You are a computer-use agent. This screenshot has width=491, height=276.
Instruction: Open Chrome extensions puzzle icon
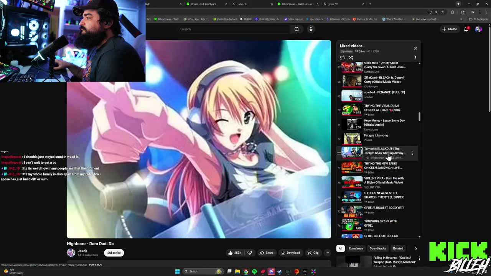pos(452,12)
